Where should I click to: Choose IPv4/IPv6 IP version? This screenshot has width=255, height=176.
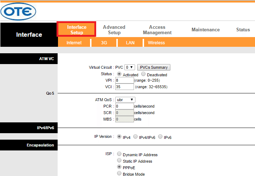coord(135,137)
